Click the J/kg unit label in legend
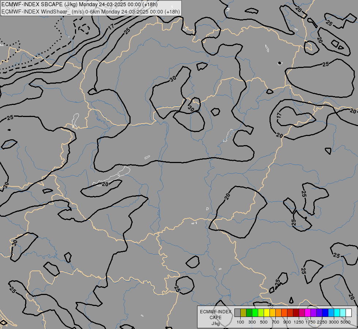 coord(216,324)
